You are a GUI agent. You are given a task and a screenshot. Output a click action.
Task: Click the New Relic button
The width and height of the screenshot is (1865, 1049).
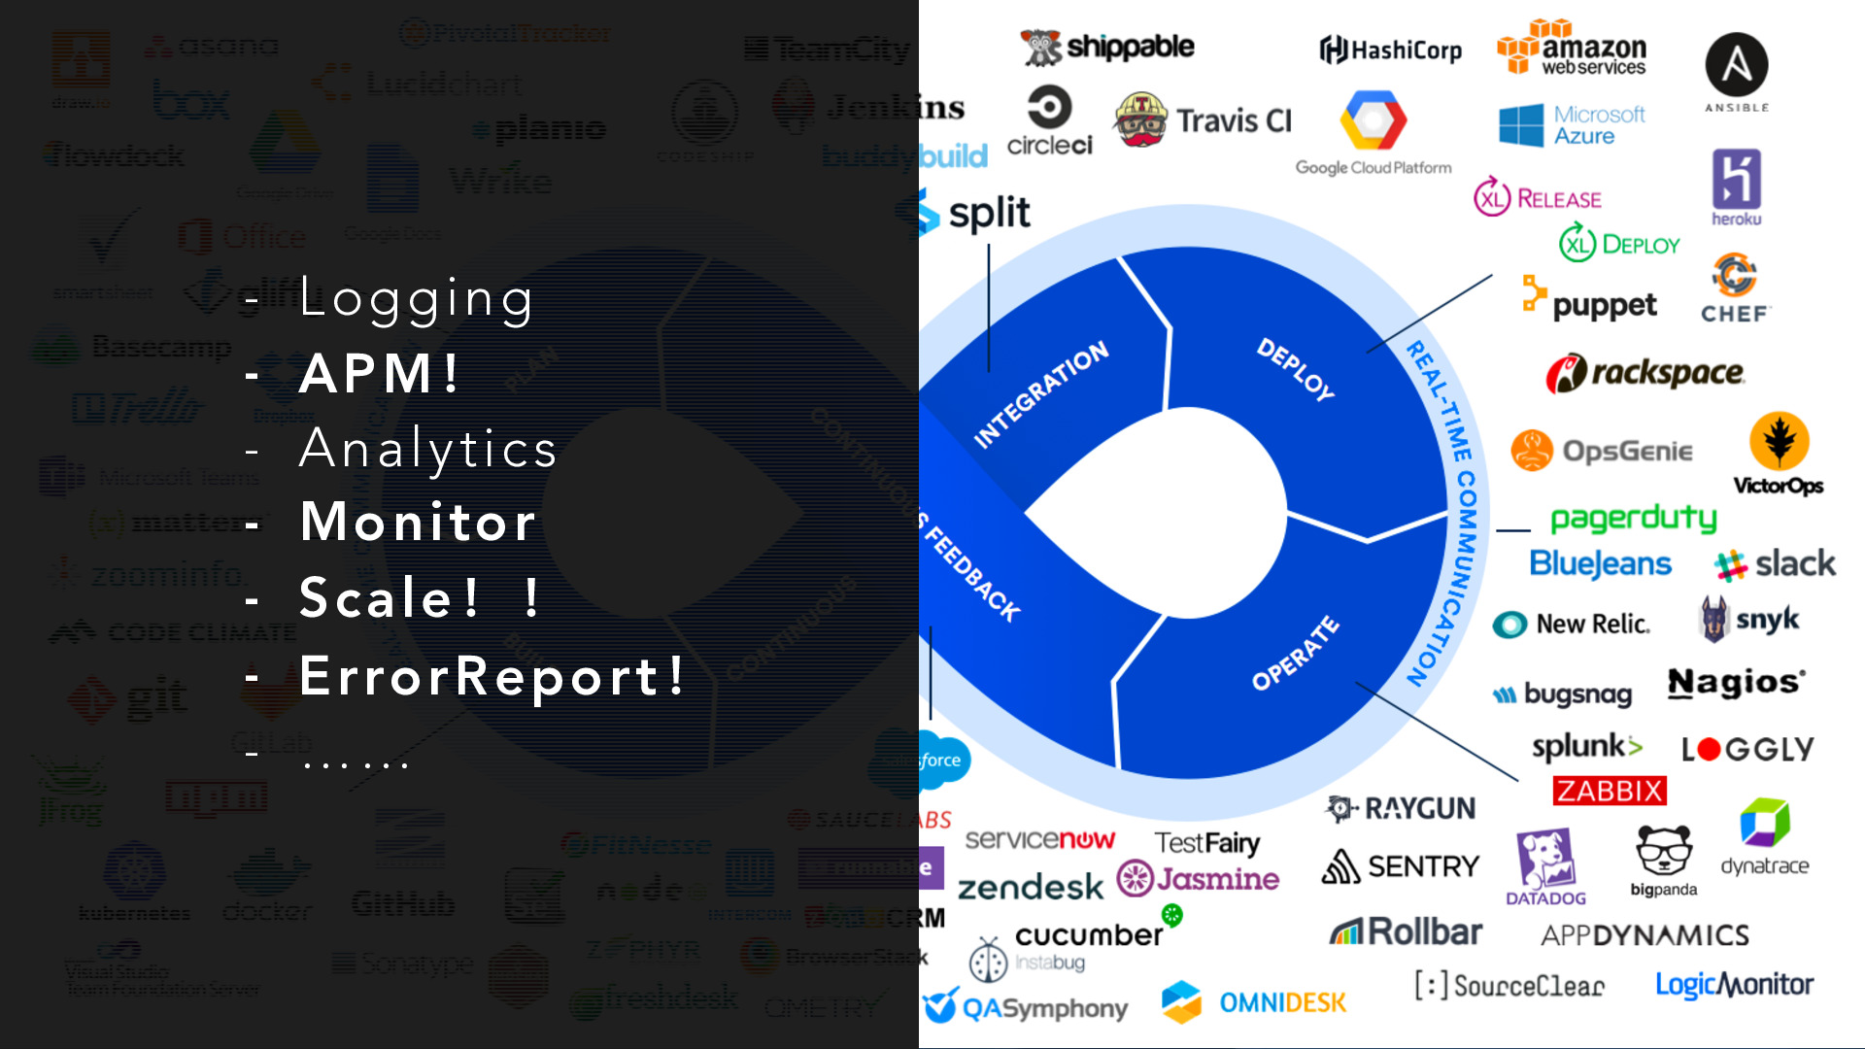[1575, 622]
